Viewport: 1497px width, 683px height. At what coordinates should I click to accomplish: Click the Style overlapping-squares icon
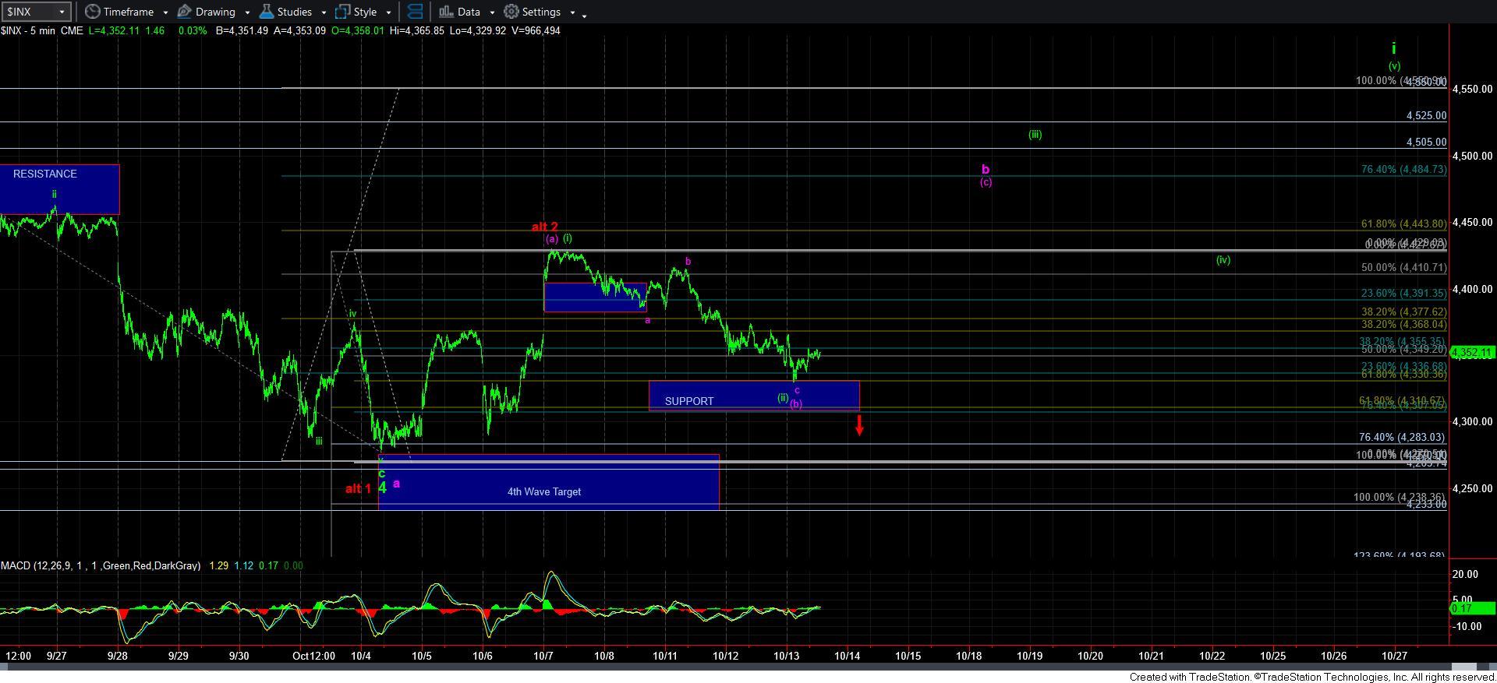click(342, 12)
